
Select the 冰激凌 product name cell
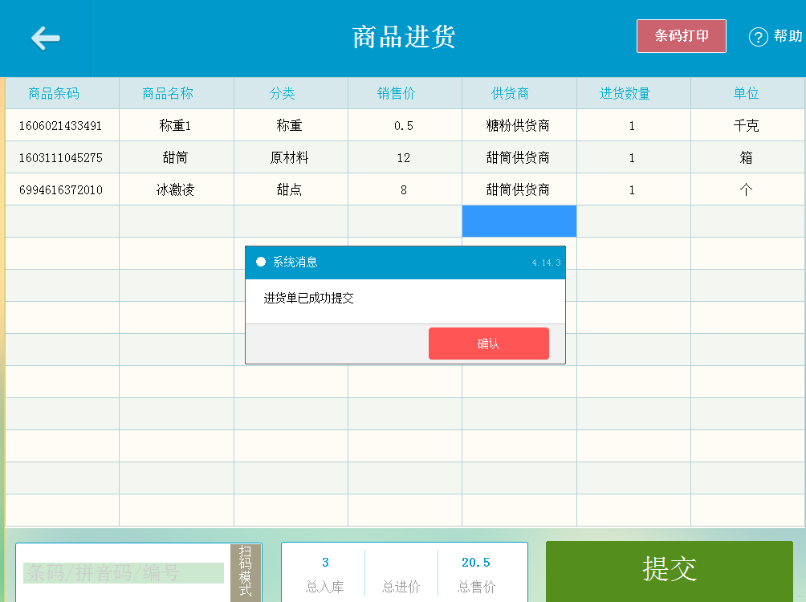[175, 190]
